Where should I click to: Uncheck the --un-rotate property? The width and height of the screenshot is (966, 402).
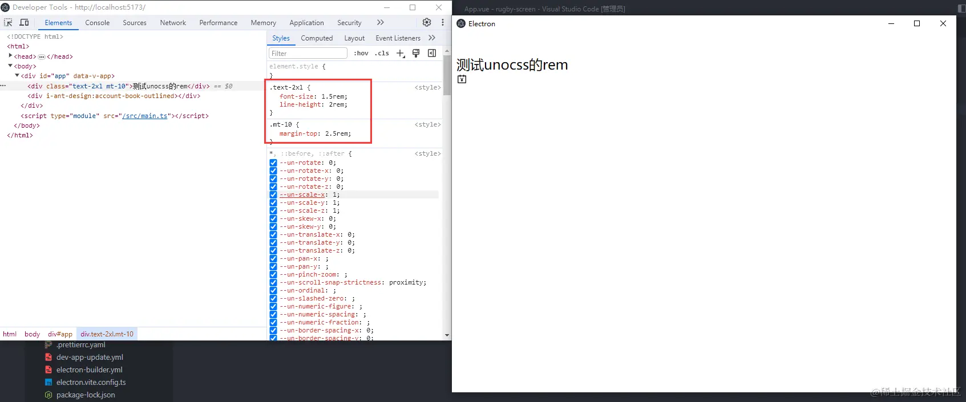273,163
